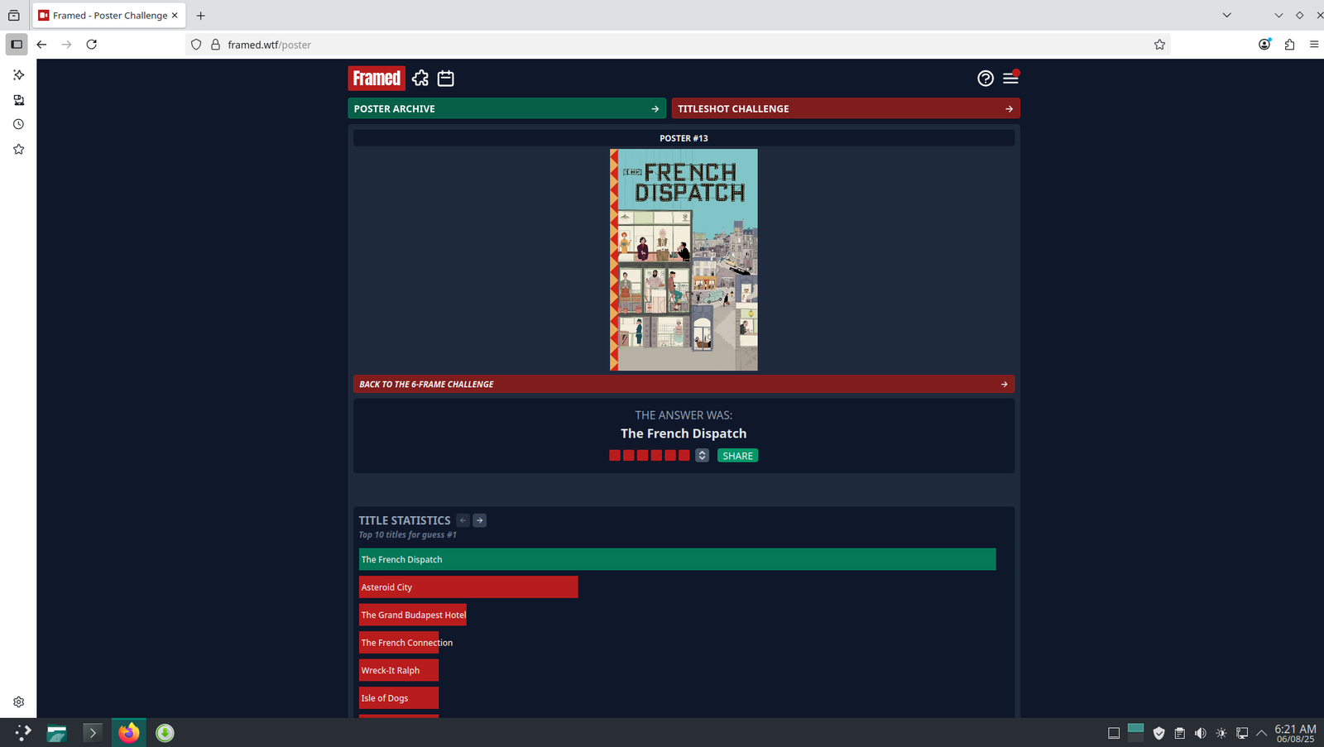The width and height of the screenshot is (1324, 747).
Task: Click the Firefox taskbar icon
Action: (x=128, y=732)
